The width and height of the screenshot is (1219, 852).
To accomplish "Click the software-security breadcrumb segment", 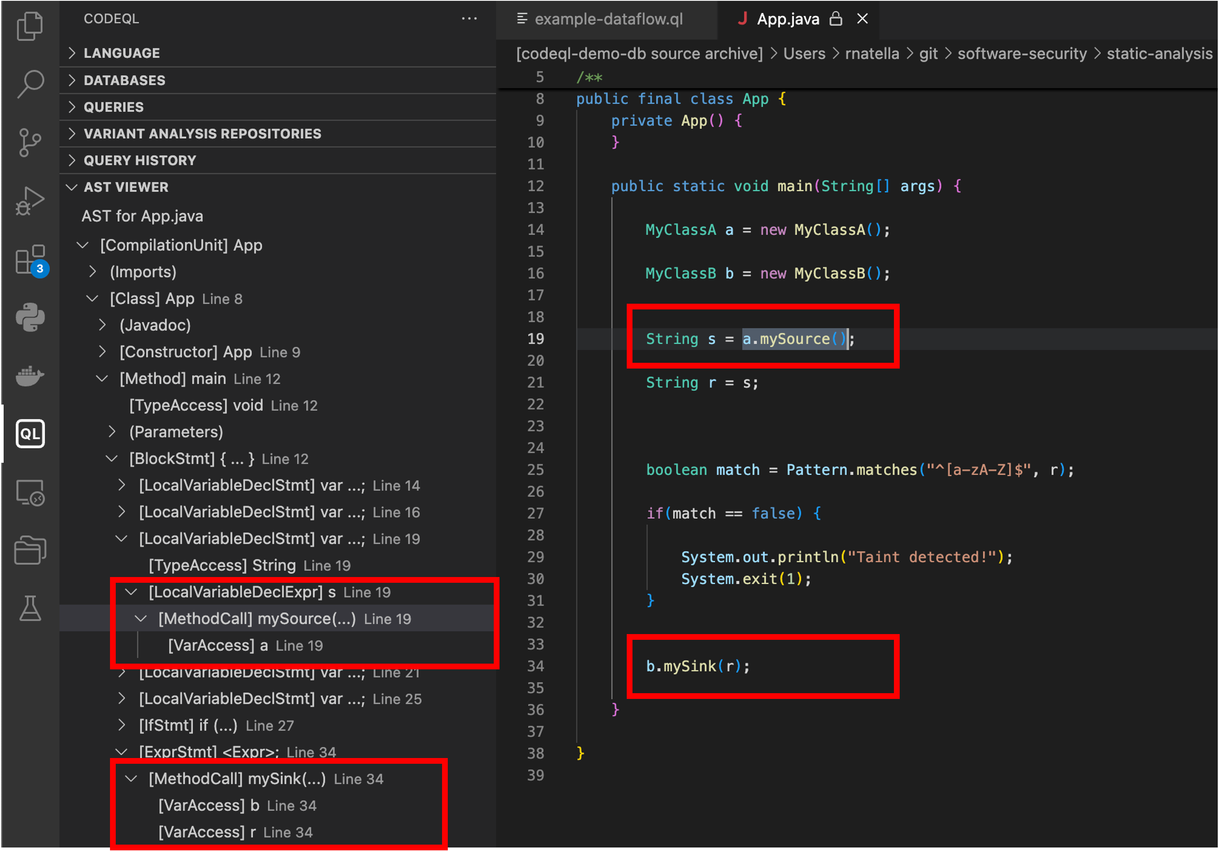I will pos(1022,54).
